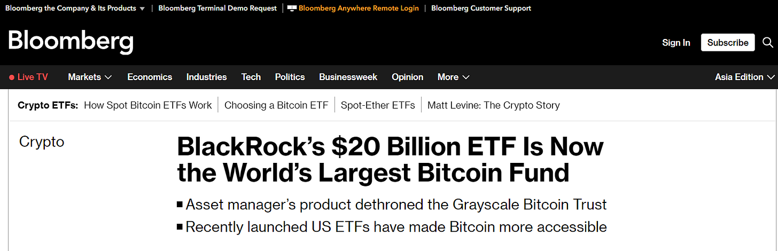Click the Bloomberg Anywhere monitor icon
778x251 pixels.
pyautogui.click(x=292, y=8)
